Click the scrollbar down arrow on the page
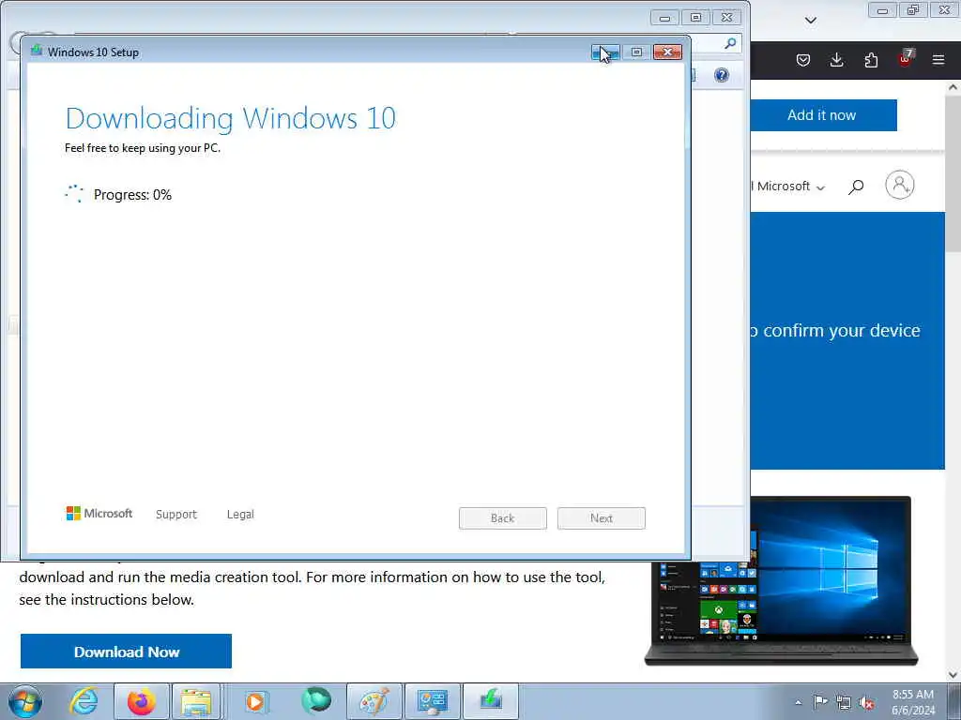The width and height of the screenshot is (961, 720). (x=953, y=675)
